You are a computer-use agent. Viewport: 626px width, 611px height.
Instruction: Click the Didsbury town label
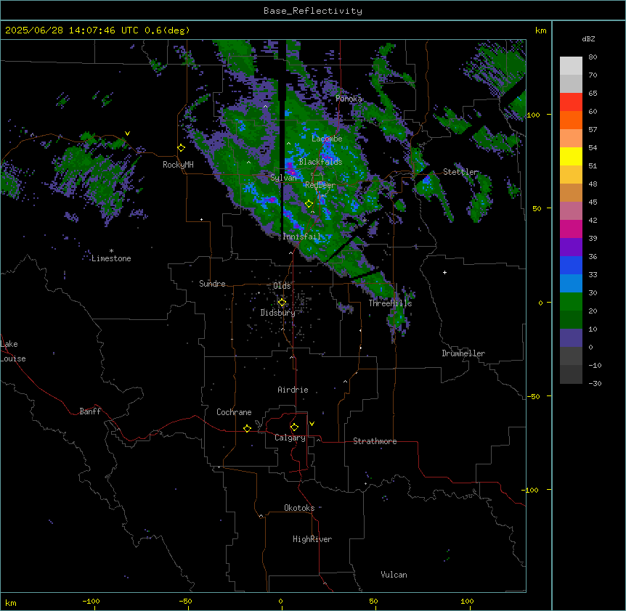tap(278, 313)
